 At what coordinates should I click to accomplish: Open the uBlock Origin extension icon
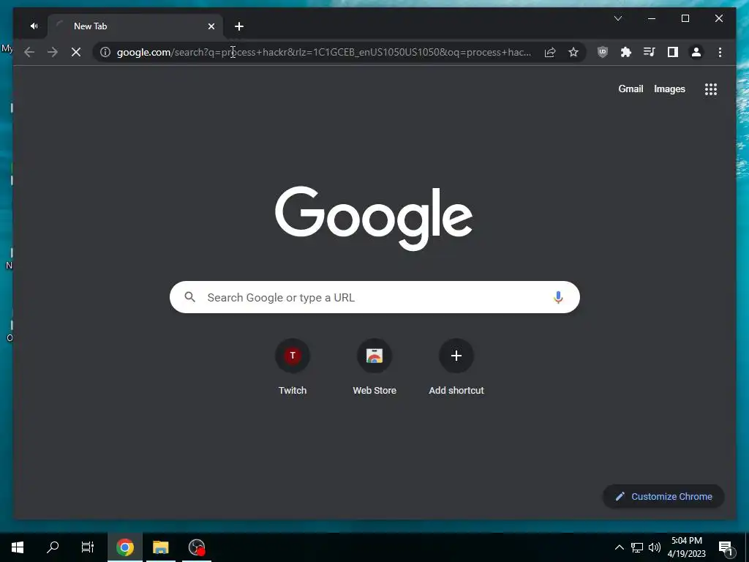tap(603, 52)
